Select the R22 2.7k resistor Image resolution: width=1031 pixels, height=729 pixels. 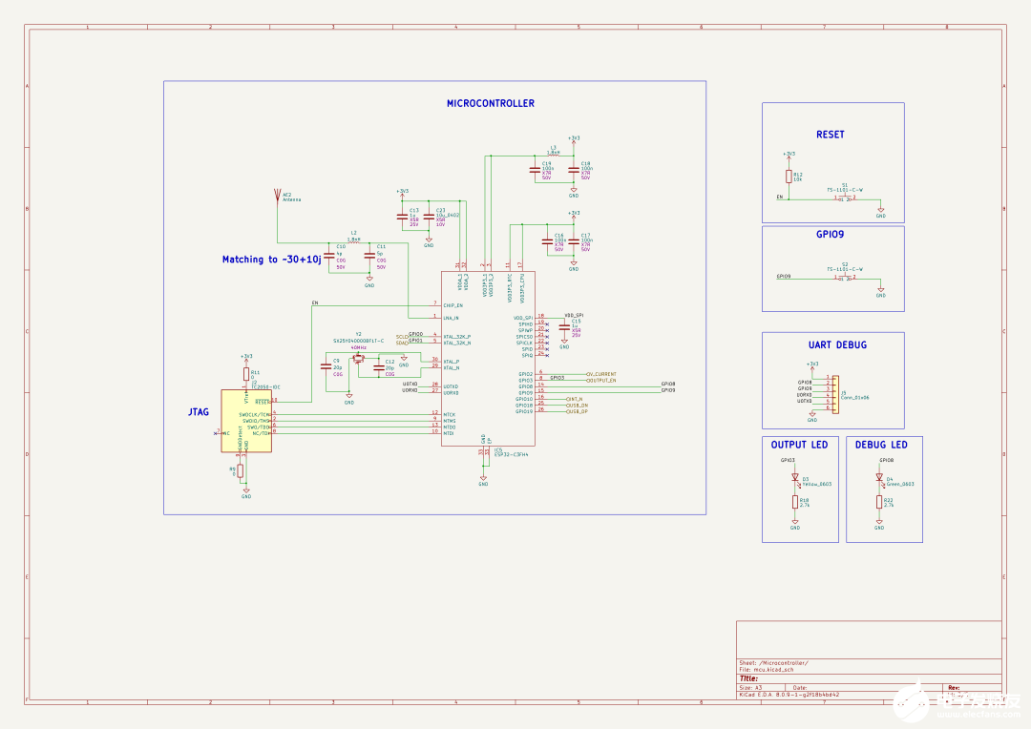(879, 502)
